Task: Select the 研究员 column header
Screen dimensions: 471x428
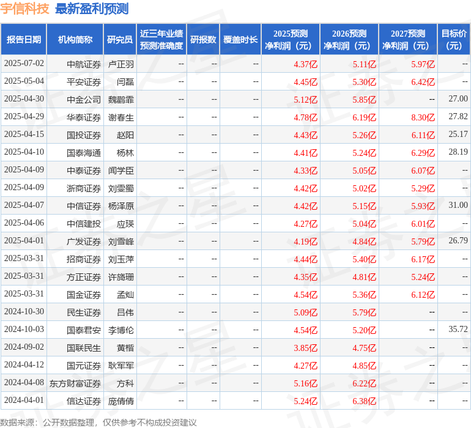Action: click(120, 39)
